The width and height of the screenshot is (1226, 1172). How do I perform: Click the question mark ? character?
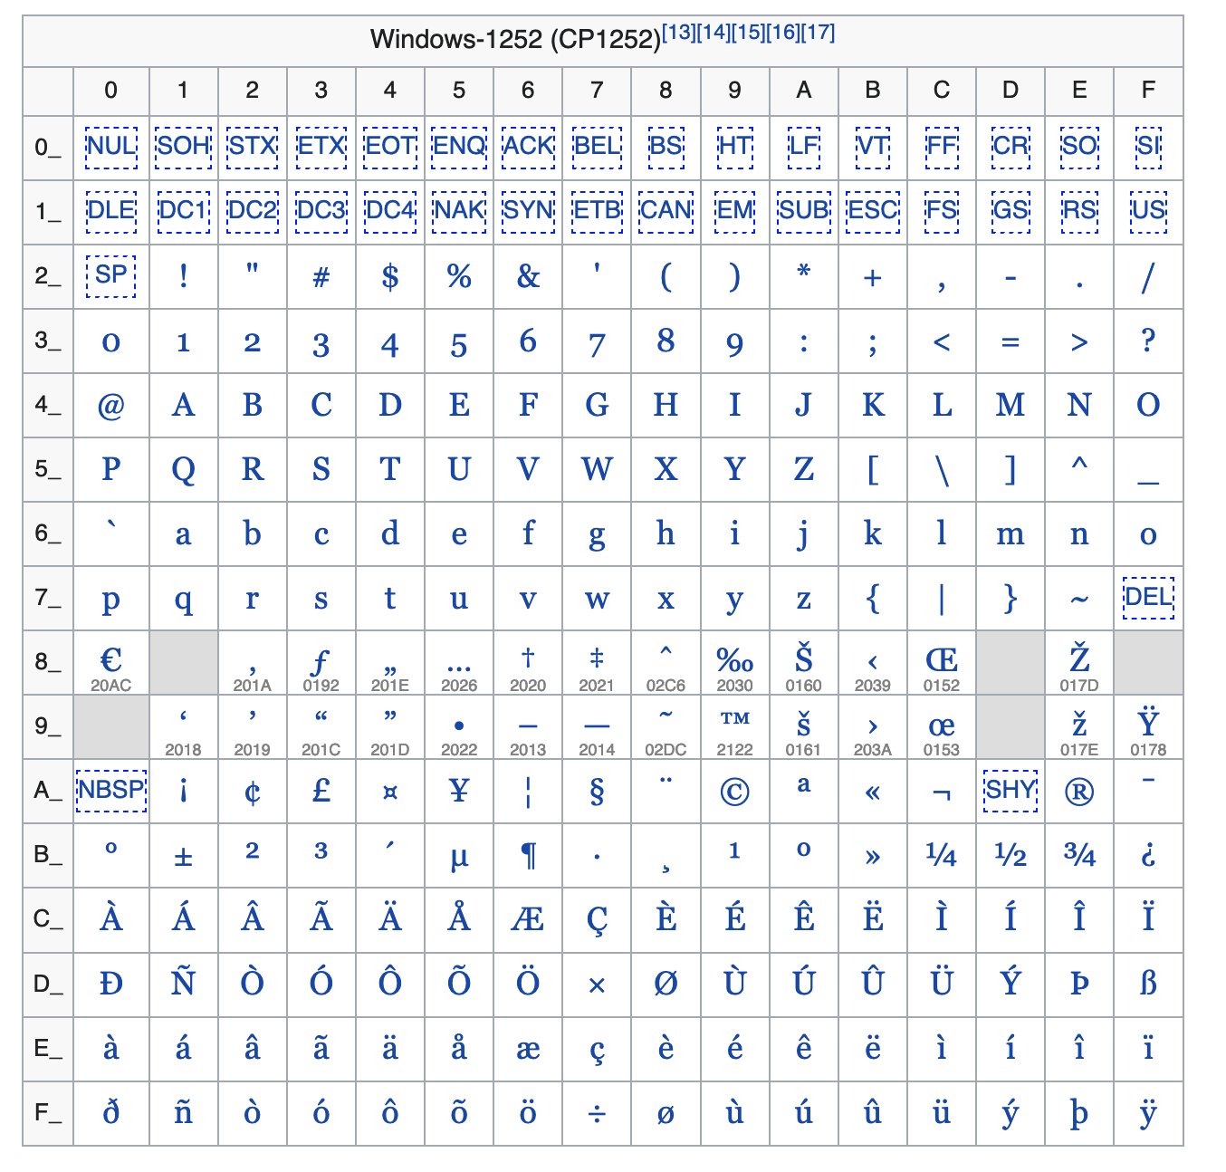[1148, 341]
